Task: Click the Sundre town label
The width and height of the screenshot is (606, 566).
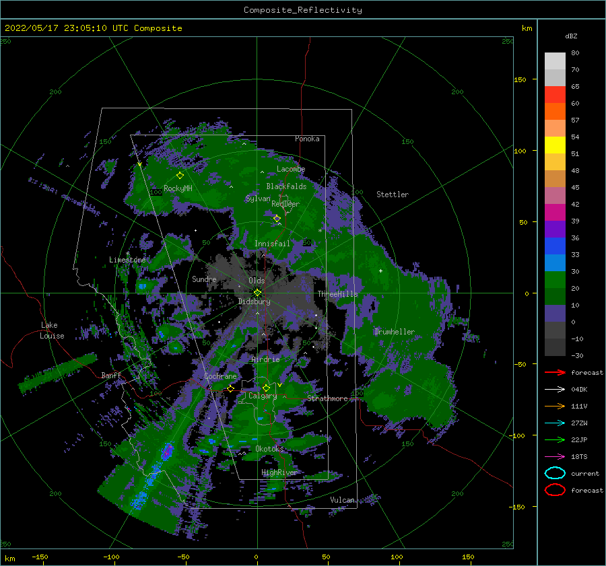Action: coord(204,279)
